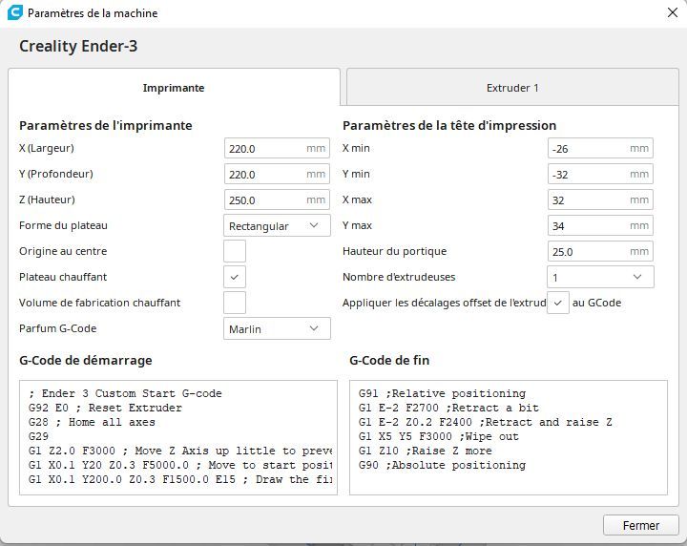
Task: Open the Forme du plateau dropdown
Action: point(277,225)
